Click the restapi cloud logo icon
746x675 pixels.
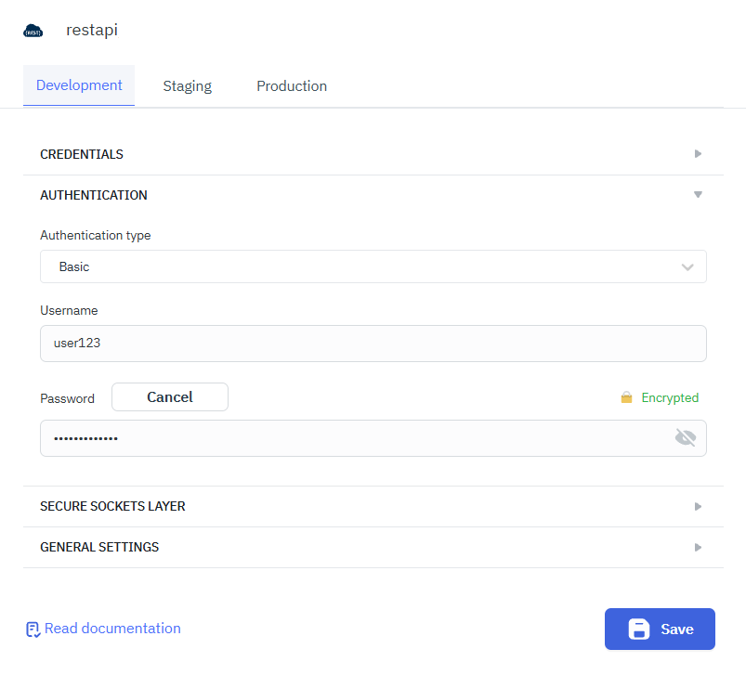(x=33, y=30)
